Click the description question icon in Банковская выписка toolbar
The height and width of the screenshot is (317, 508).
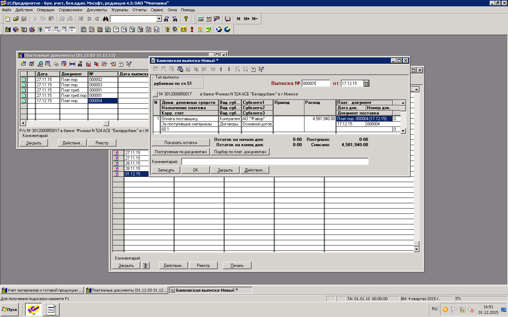coord(253,69)
